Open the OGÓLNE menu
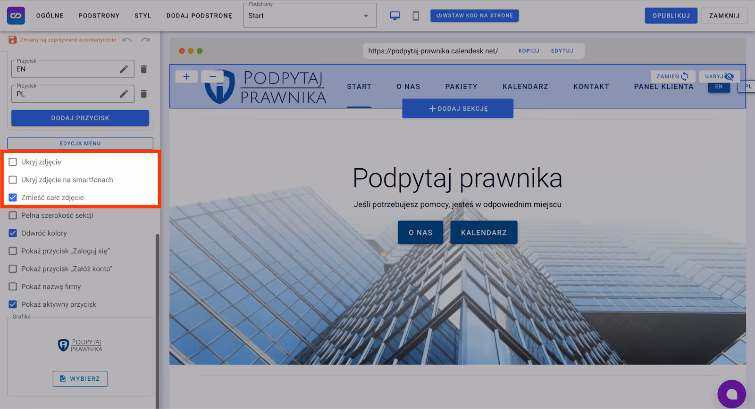The image size is (755, 409). click(x=50, y=16)
